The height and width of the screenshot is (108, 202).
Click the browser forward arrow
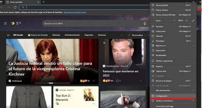pos(8,7)
